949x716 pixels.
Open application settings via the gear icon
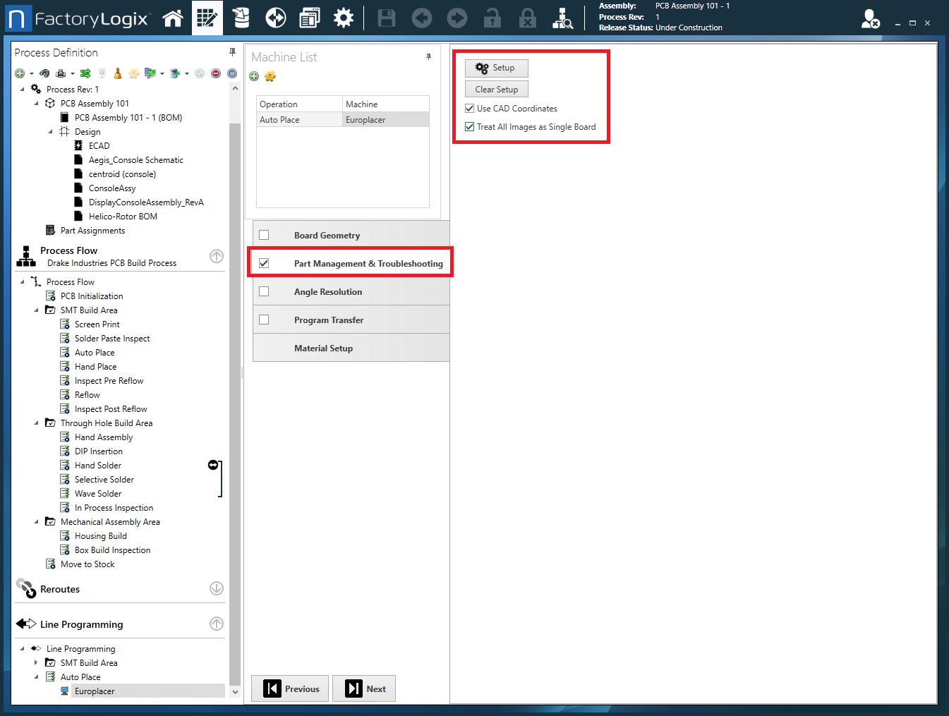(x=344, y=18)
